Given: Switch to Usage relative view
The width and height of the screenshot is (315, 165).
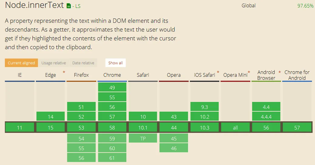Looking at the screenshot, I should point(53,63).
